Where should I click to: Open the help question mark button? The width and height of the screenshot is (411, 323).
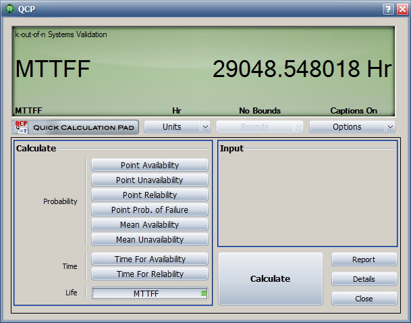tap(388, 9)
